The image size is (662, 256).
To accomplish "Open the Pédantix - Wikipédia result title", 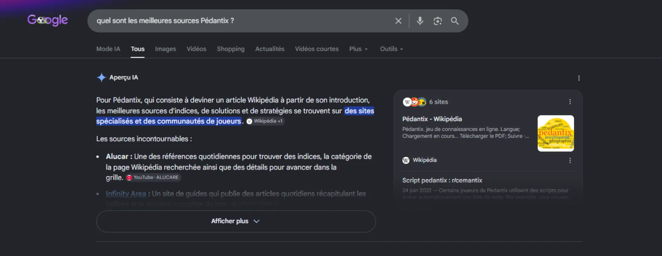I will [x=432, y=119].
